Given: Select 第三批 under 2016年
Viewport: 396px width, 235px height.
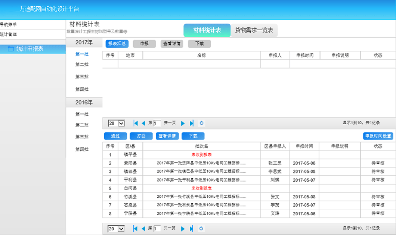Looking at the screenshot, I should click(82, 137).
